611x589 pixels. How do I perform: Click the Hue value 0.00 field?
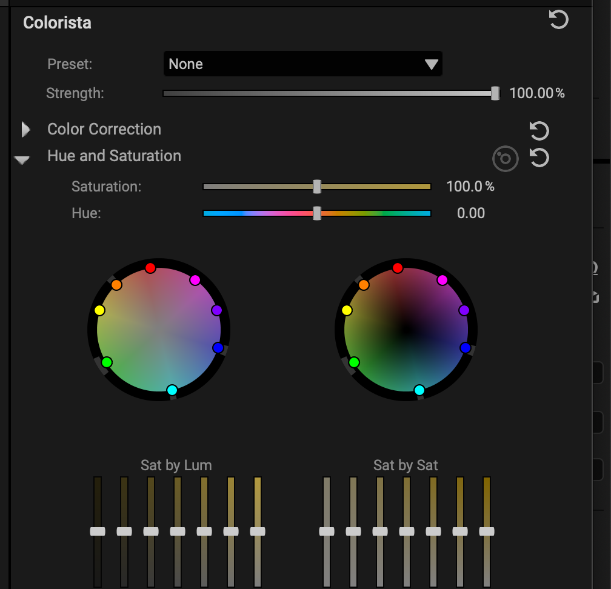(470, 213)
